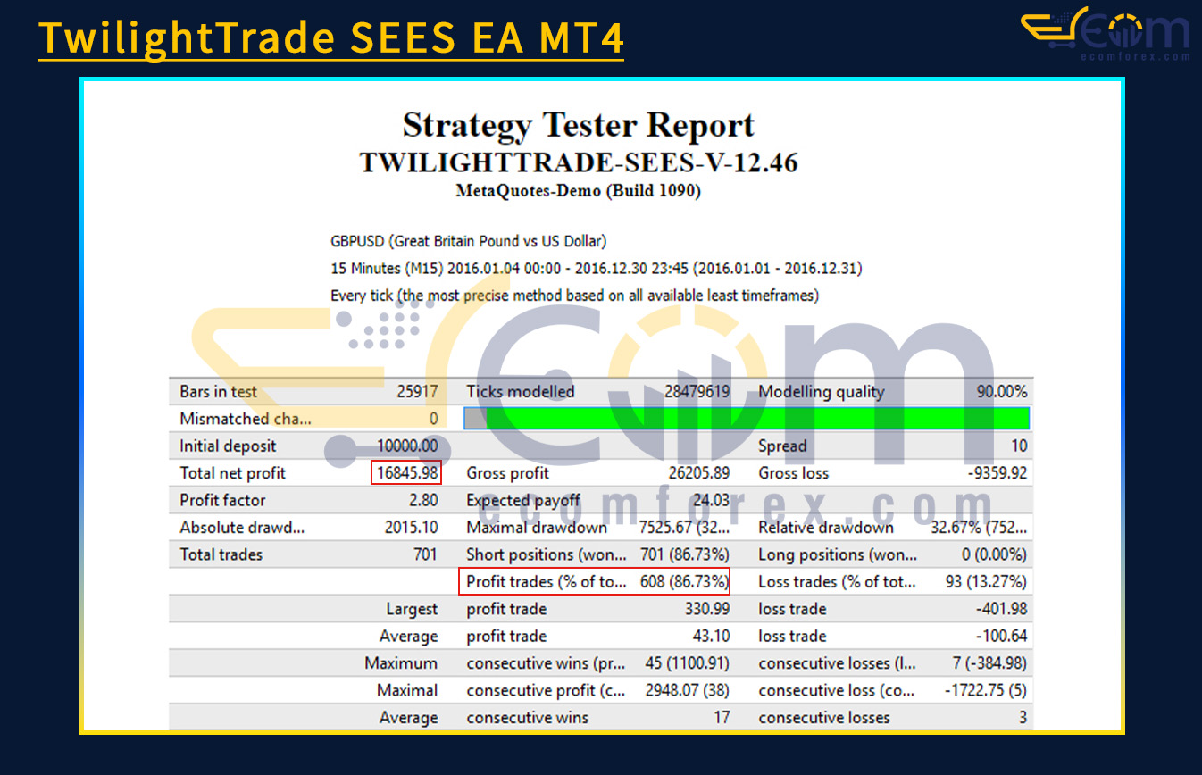
Task: Select TWILIGHTTRADE-SEES-V-12.46 expert name text
Action: (x=579, y=163)
